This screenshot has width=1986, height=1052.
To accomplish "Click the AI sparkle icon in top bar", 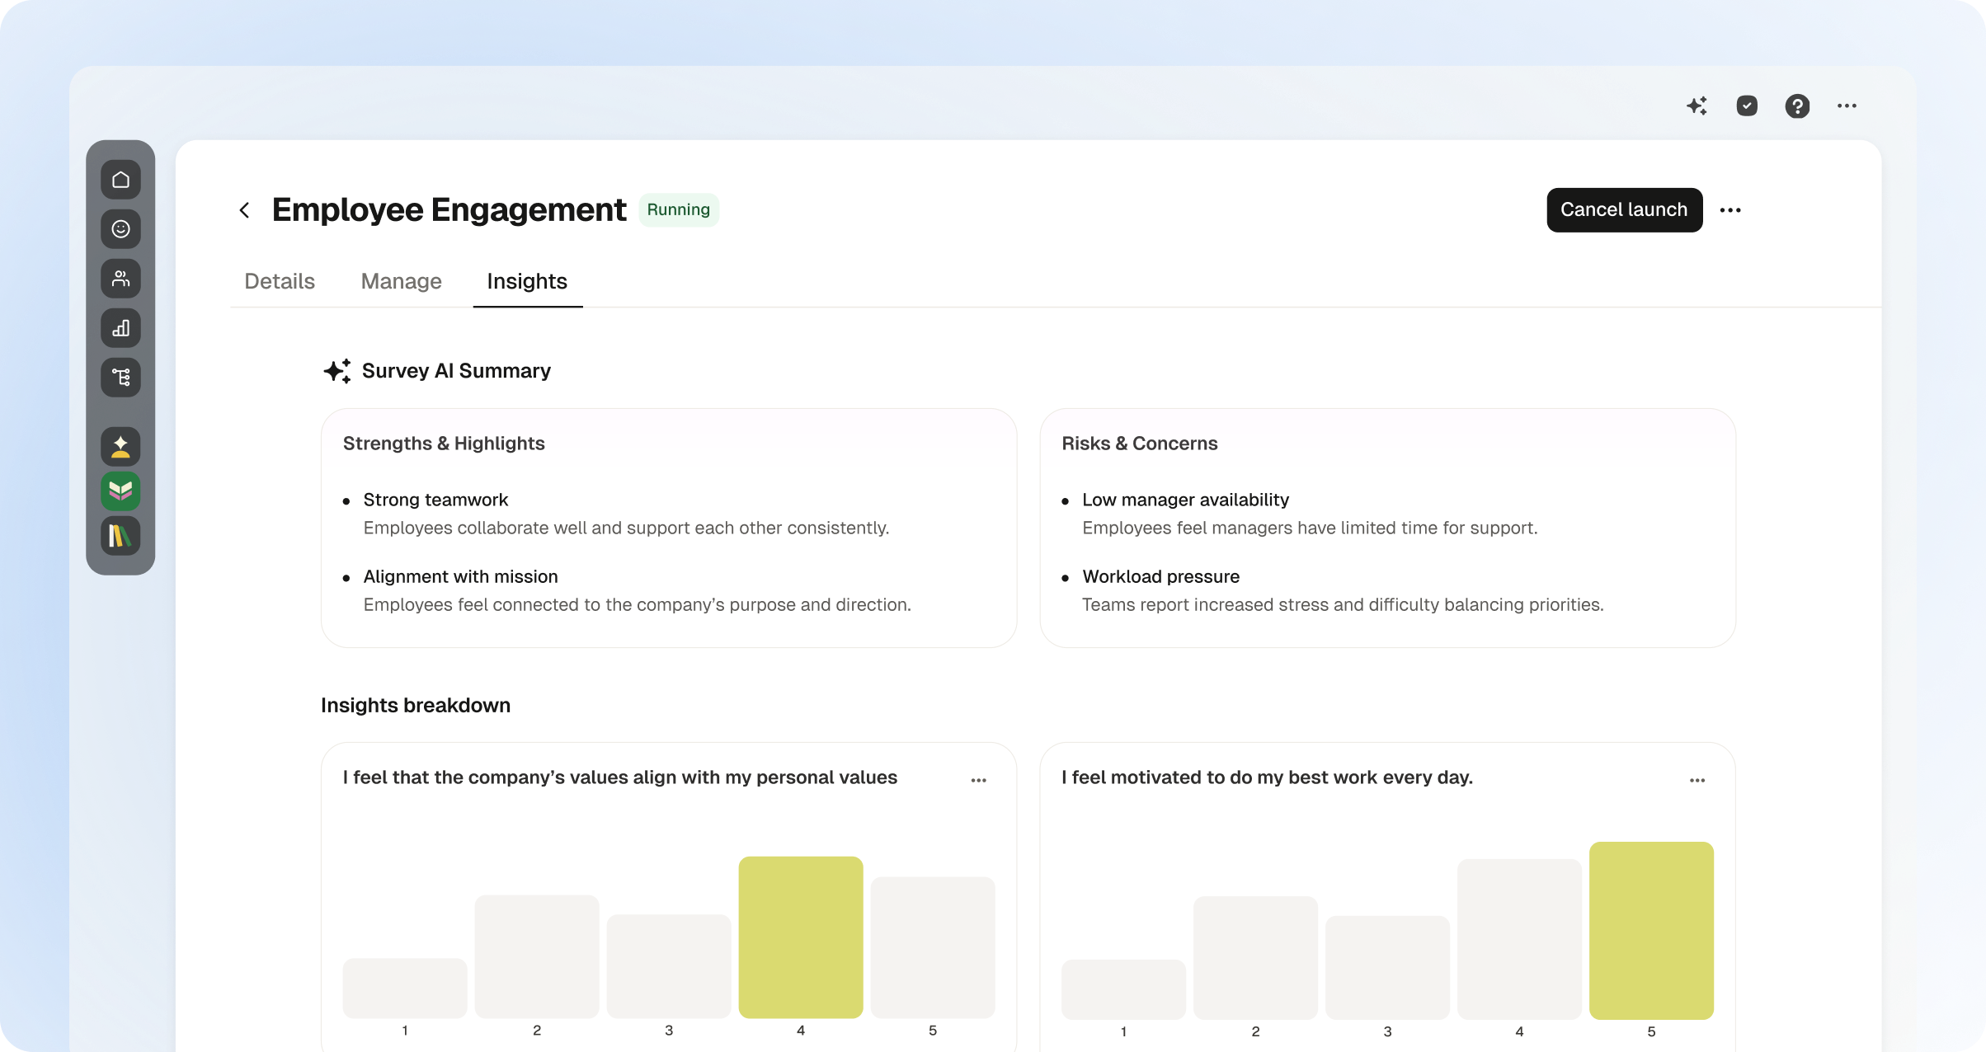I will (x=1697, y=106).
